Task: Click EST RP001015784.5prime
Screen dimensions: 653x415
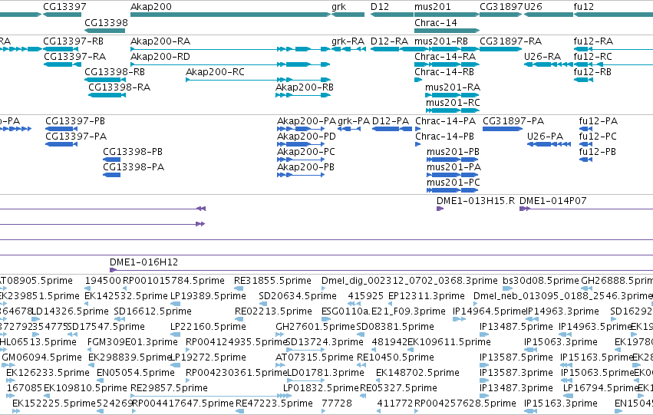Action: pyautogui.click(x=173, y=281)
